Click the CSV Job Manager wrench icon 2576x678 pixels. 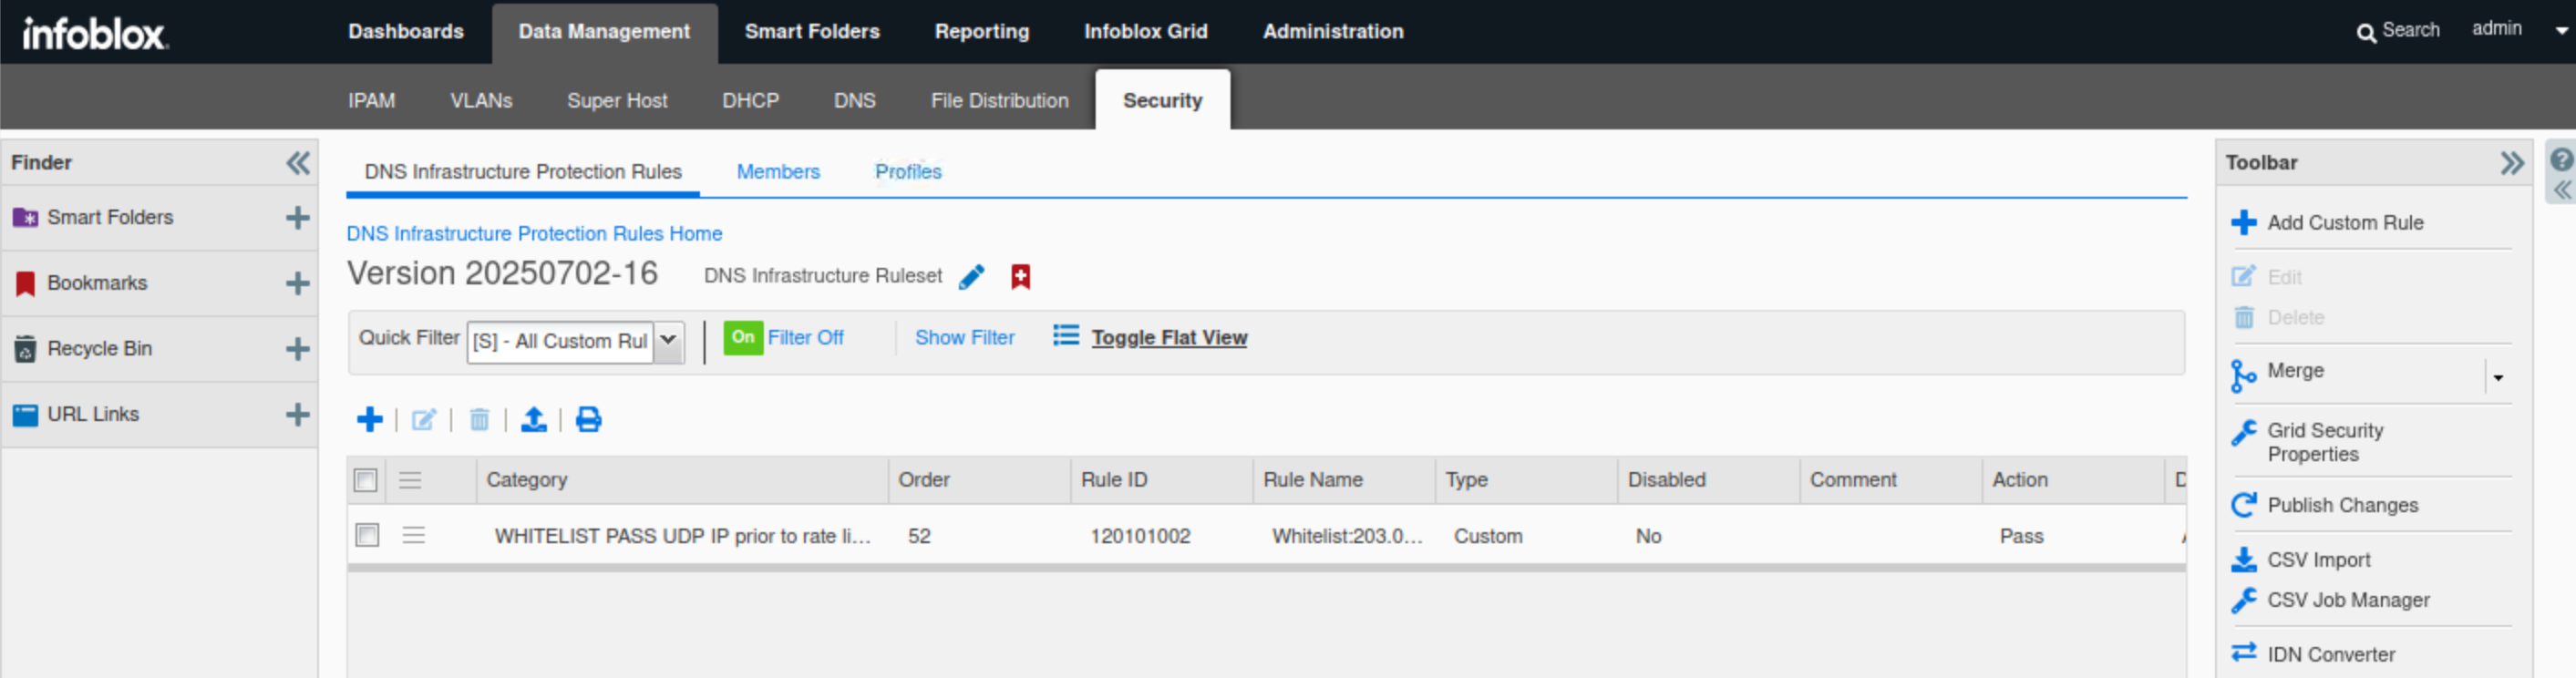(x=2244, y=600)
